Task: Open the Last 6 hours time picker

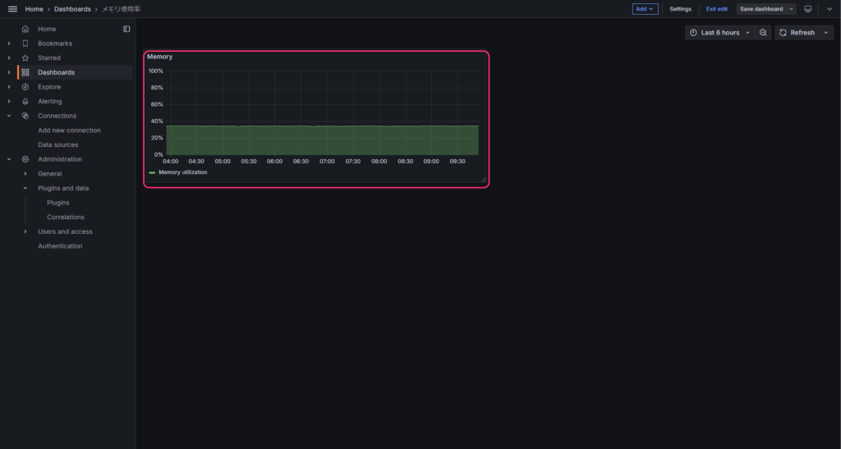Action: click(x=719, y=33)
